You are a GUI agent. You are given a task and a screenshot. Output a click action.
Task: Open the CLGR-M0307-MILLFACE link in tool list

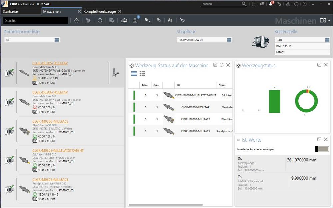(50, 180)
